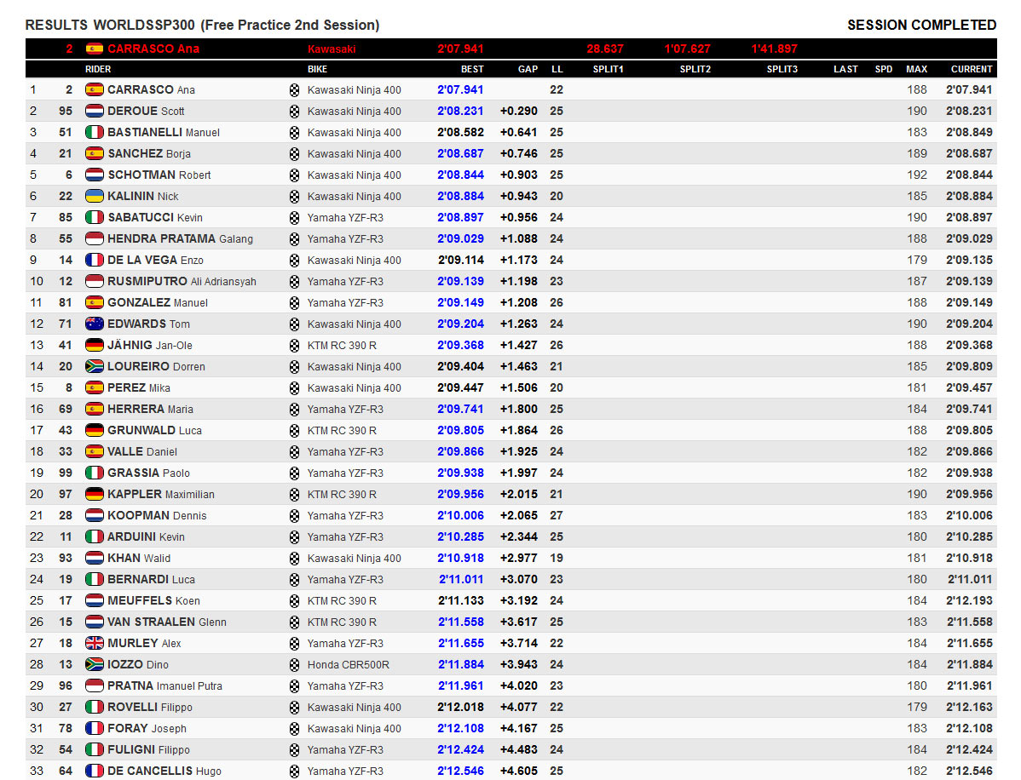Click the SPLIT1 column header
Viewport: 1021px width, 780px height.
click(609, 69)
